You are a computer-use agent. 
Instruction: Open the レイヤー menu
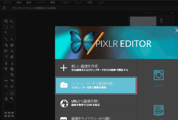(41, 3)
